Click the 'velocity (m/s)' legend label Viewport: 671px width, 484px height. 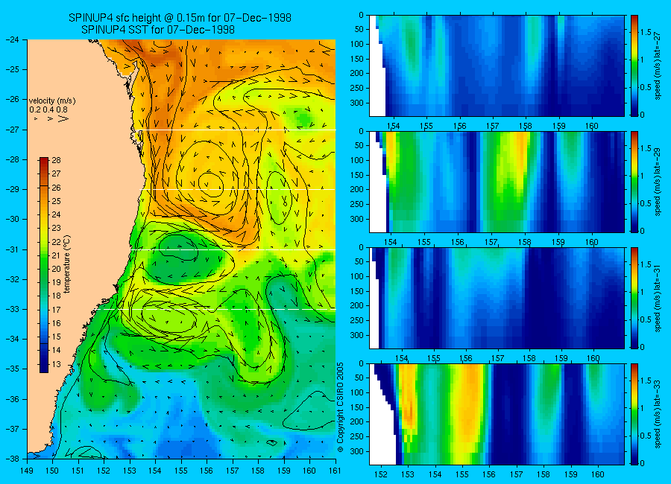pyautogui.click(x=52, y=101)
